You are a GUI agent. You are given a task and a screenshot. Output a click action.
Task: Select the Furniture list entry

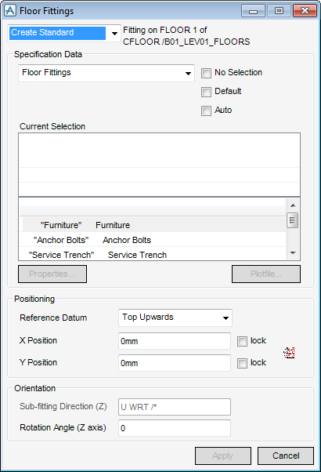point(153,225)
